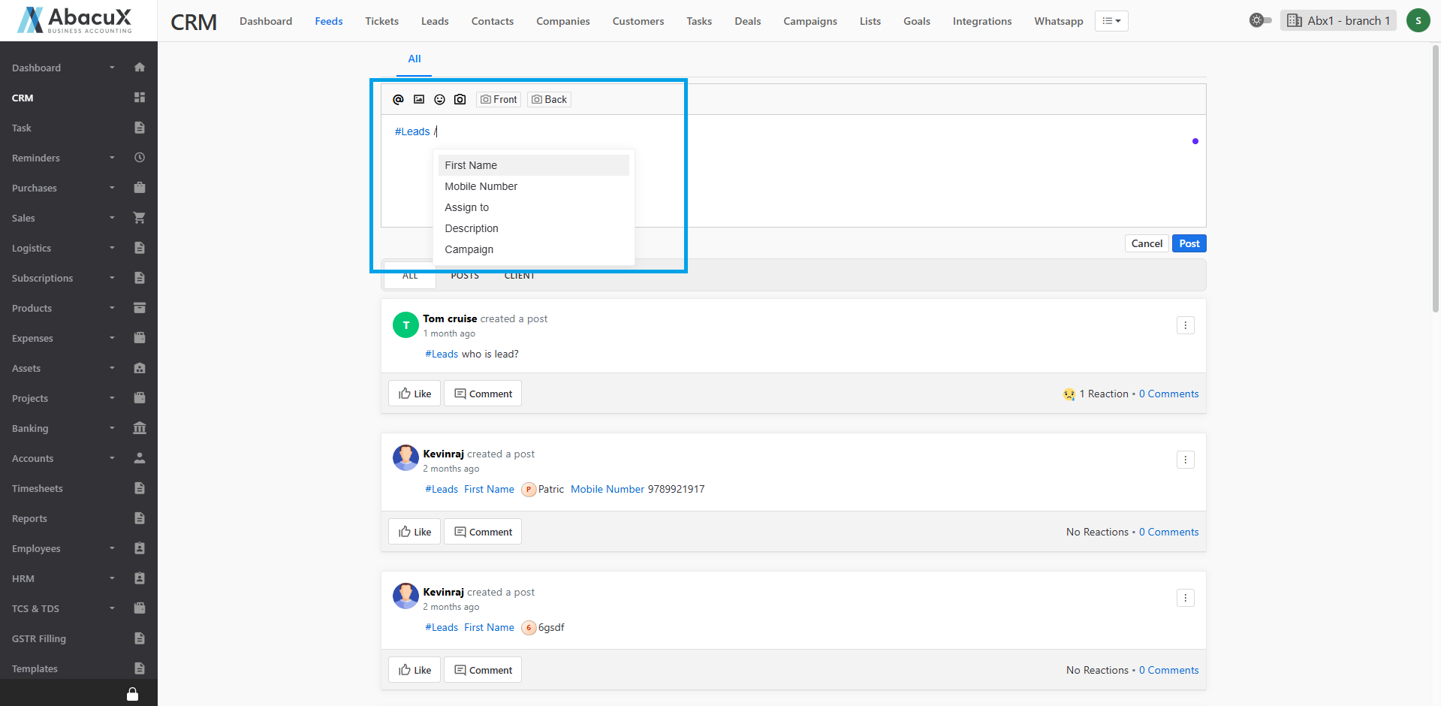Viewport: 1441px width, 706px height.
Task: Like the Tom cruise post
Action: (x=415, y=394)
